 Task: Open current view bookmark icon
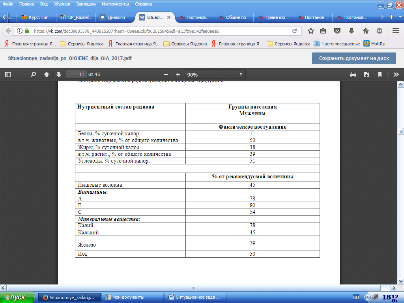tap(380, 75)
